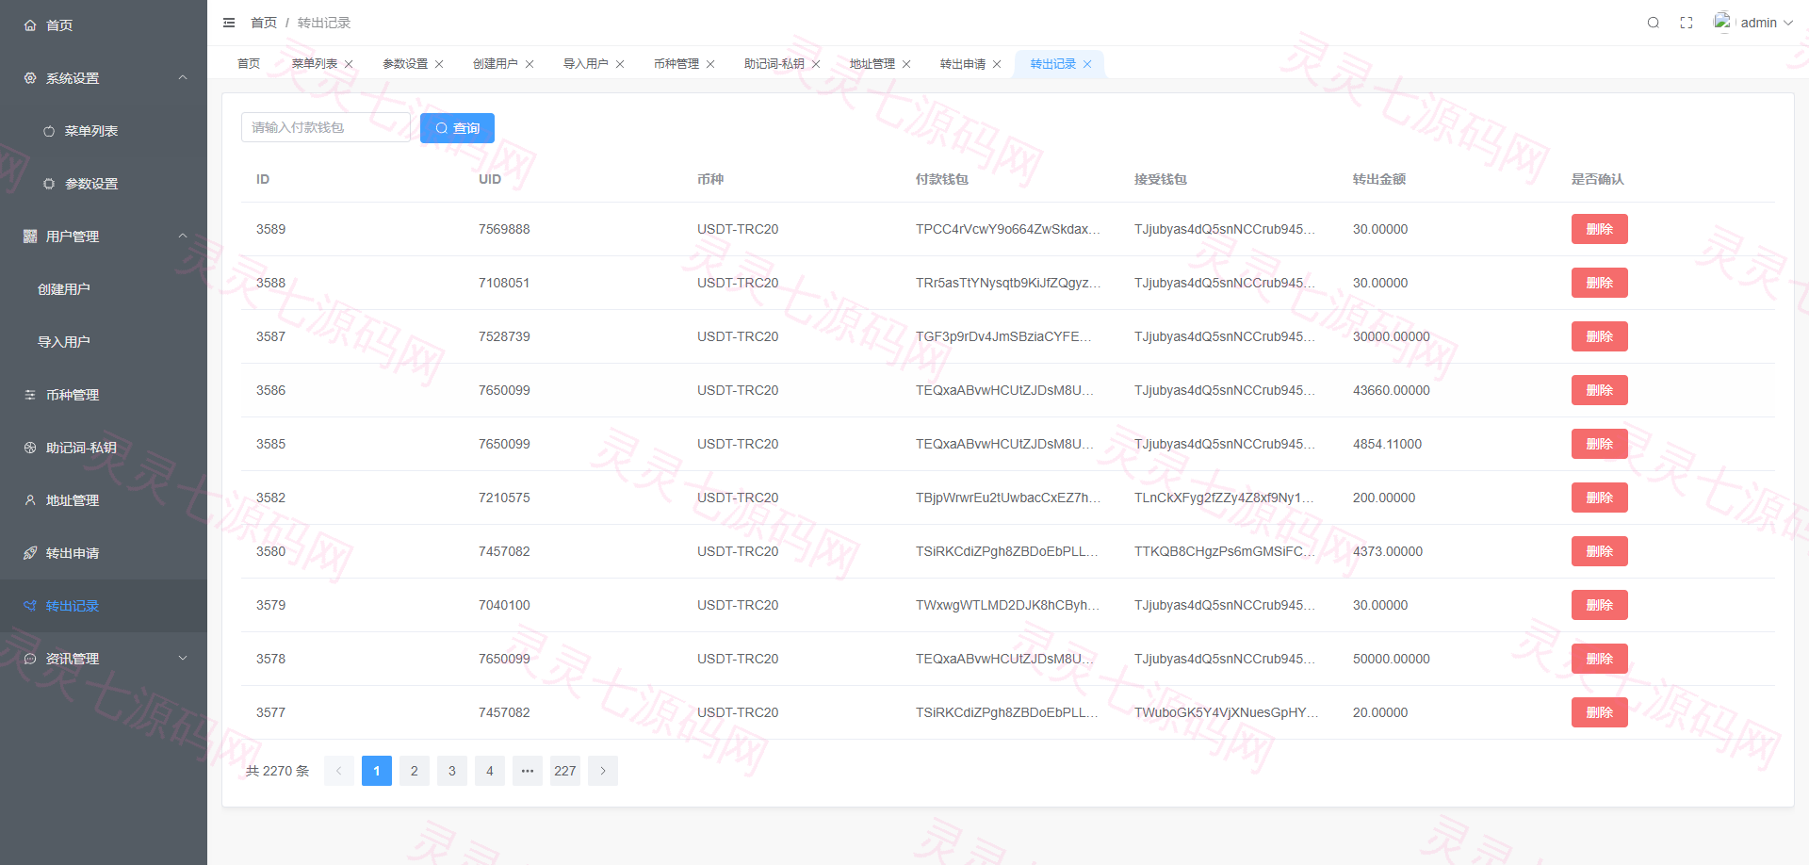Click the sidebar collapse hamburger icon
The width and height of the screenshot is (1809, 865).
point(229,23)
